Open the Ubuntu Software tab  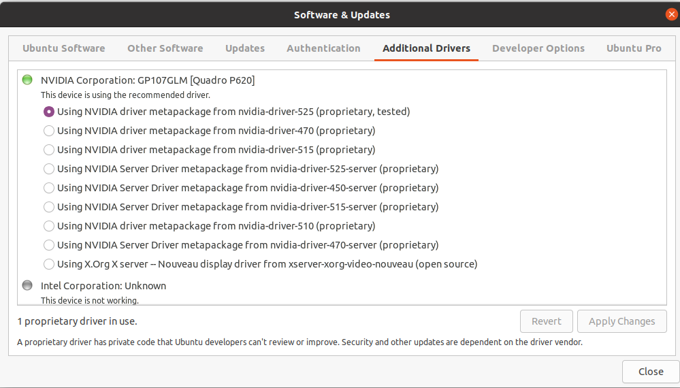[x=64, y=48]
